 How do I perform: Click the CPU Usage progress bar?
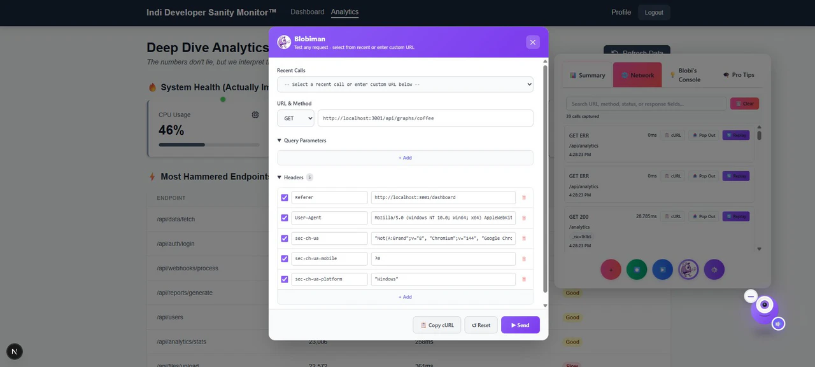(x=209, y=144)
